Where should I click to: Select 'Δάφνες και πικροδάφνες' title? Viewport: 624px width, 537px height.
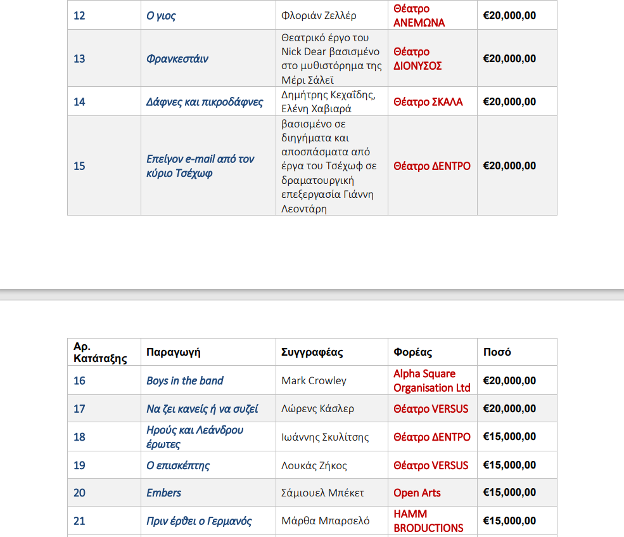coord(205,102)
